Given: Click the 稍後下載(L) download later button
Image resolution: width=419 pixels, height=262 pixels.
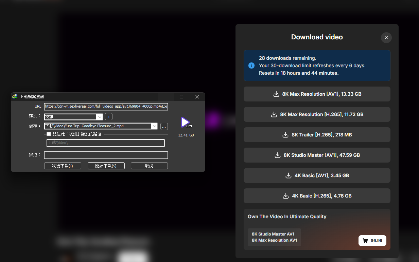Looking at the screenshot, I should (63, 166).
